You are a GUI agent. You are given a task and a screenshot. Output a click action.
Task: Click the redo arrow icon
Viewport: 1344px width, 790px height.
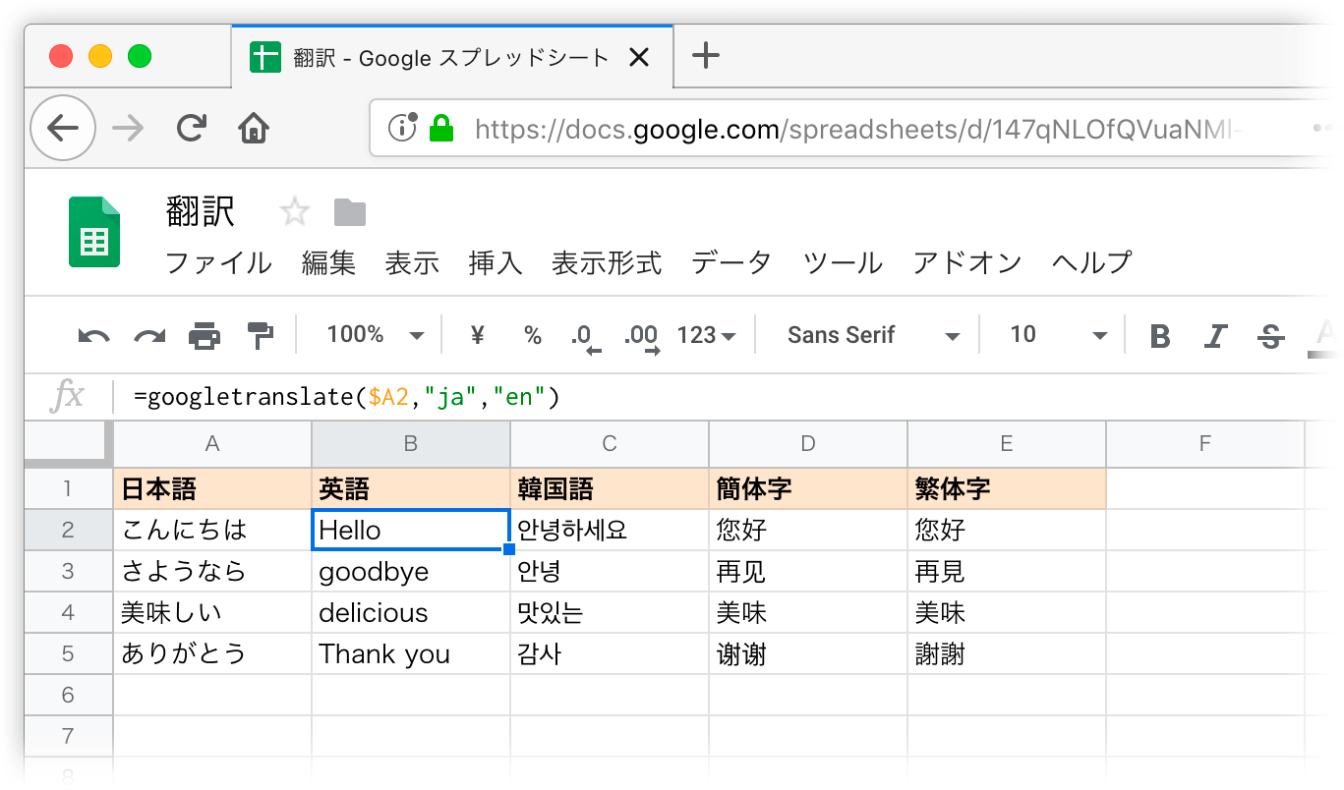149,336
